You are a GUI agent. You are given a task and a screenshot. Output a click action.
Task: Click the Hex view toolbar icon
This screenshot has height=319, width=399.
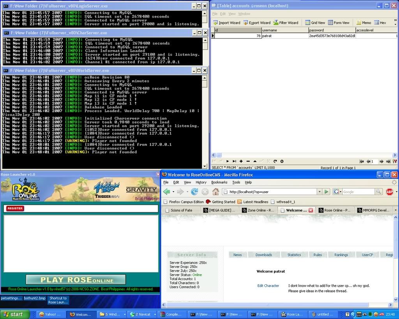tap(380, 23)
